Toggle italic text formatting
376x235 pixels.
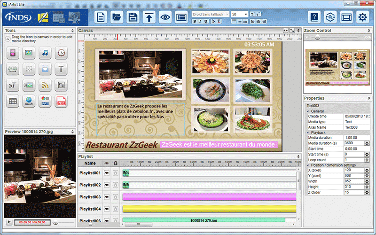point(200,21)
